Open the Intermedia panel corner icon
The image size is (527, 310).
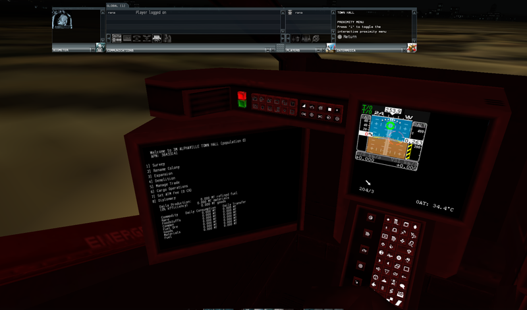(x=411, y=47)
